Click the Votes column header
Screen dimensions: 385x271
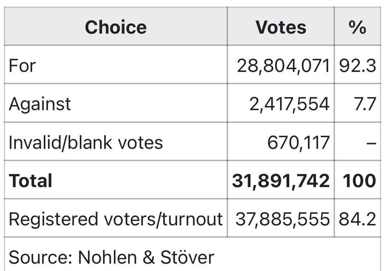(280, 27)
